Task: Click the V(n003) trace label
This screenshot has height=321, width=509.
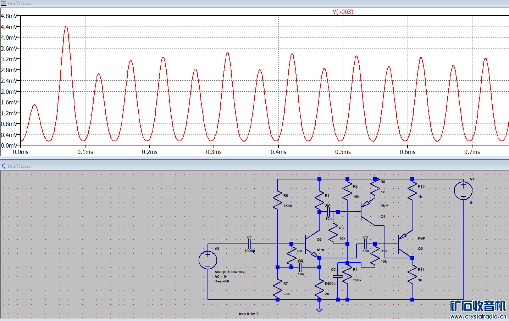Action: pyautogui.click(x=343, y=12)
